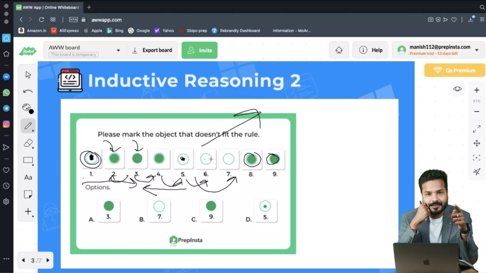Select the eraser tool
Screen dimensions: 486x273
tap(28, 143)
